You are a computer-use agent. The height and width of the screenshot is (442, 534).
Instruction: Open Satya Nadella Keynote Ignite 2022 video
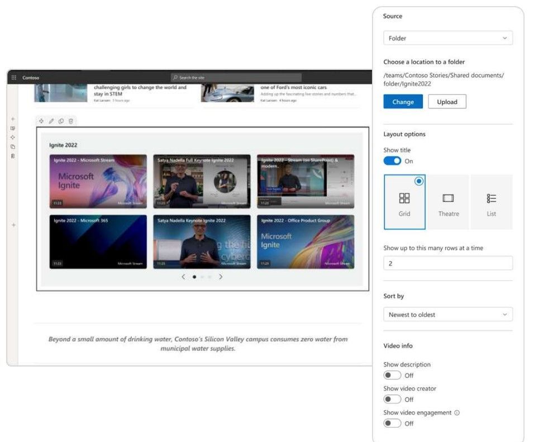tap(202, 241)
